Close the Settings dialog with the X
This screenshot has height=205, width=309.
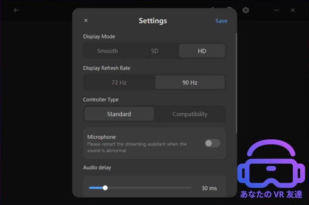point(86,20)
